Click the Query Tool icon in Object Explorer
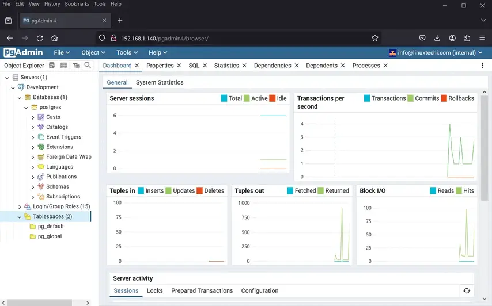The width and height of the screenshot is (492, 306). click(52, 66)
